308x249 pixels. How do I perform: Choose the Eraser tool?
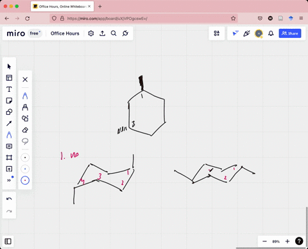coord(25,130)
